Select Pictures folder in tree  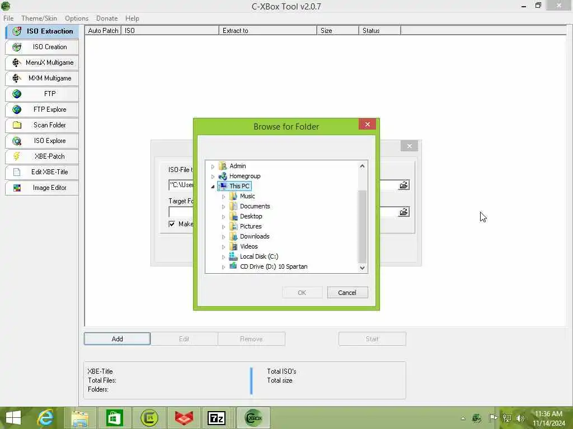(x=251, y=227)
